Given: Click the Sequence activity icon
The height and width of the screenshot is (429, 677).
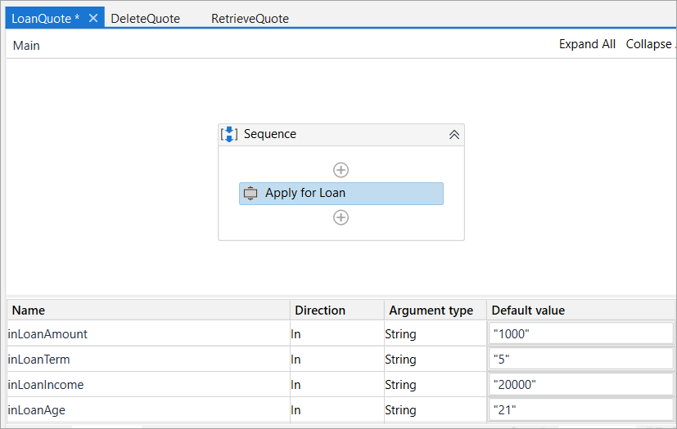Looking at the screenshot, I should (230, 134).
